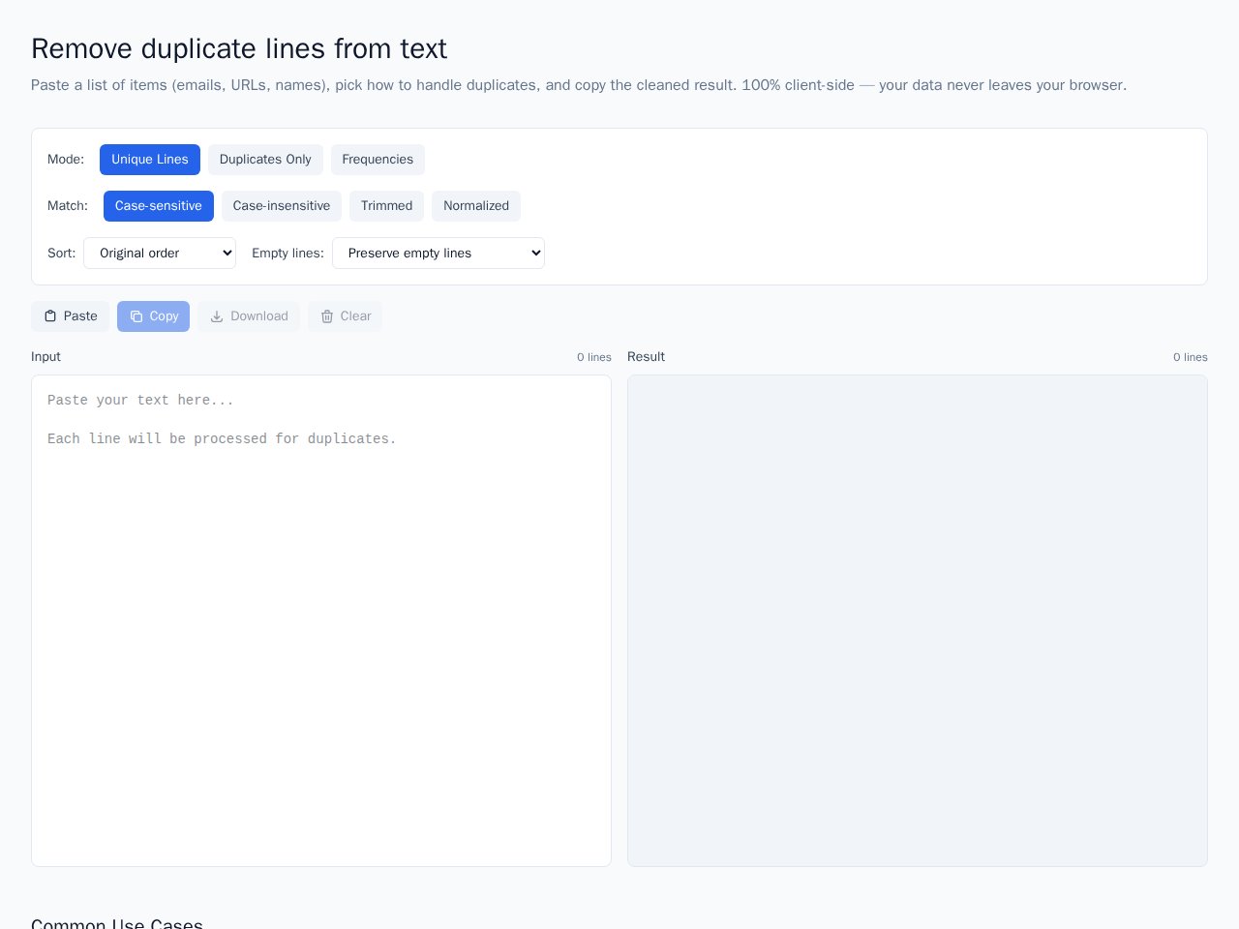Click the 'Mode:' label
Image resolution: width=1239 pixels, height=929 pixels.
[x=66, y=160]
